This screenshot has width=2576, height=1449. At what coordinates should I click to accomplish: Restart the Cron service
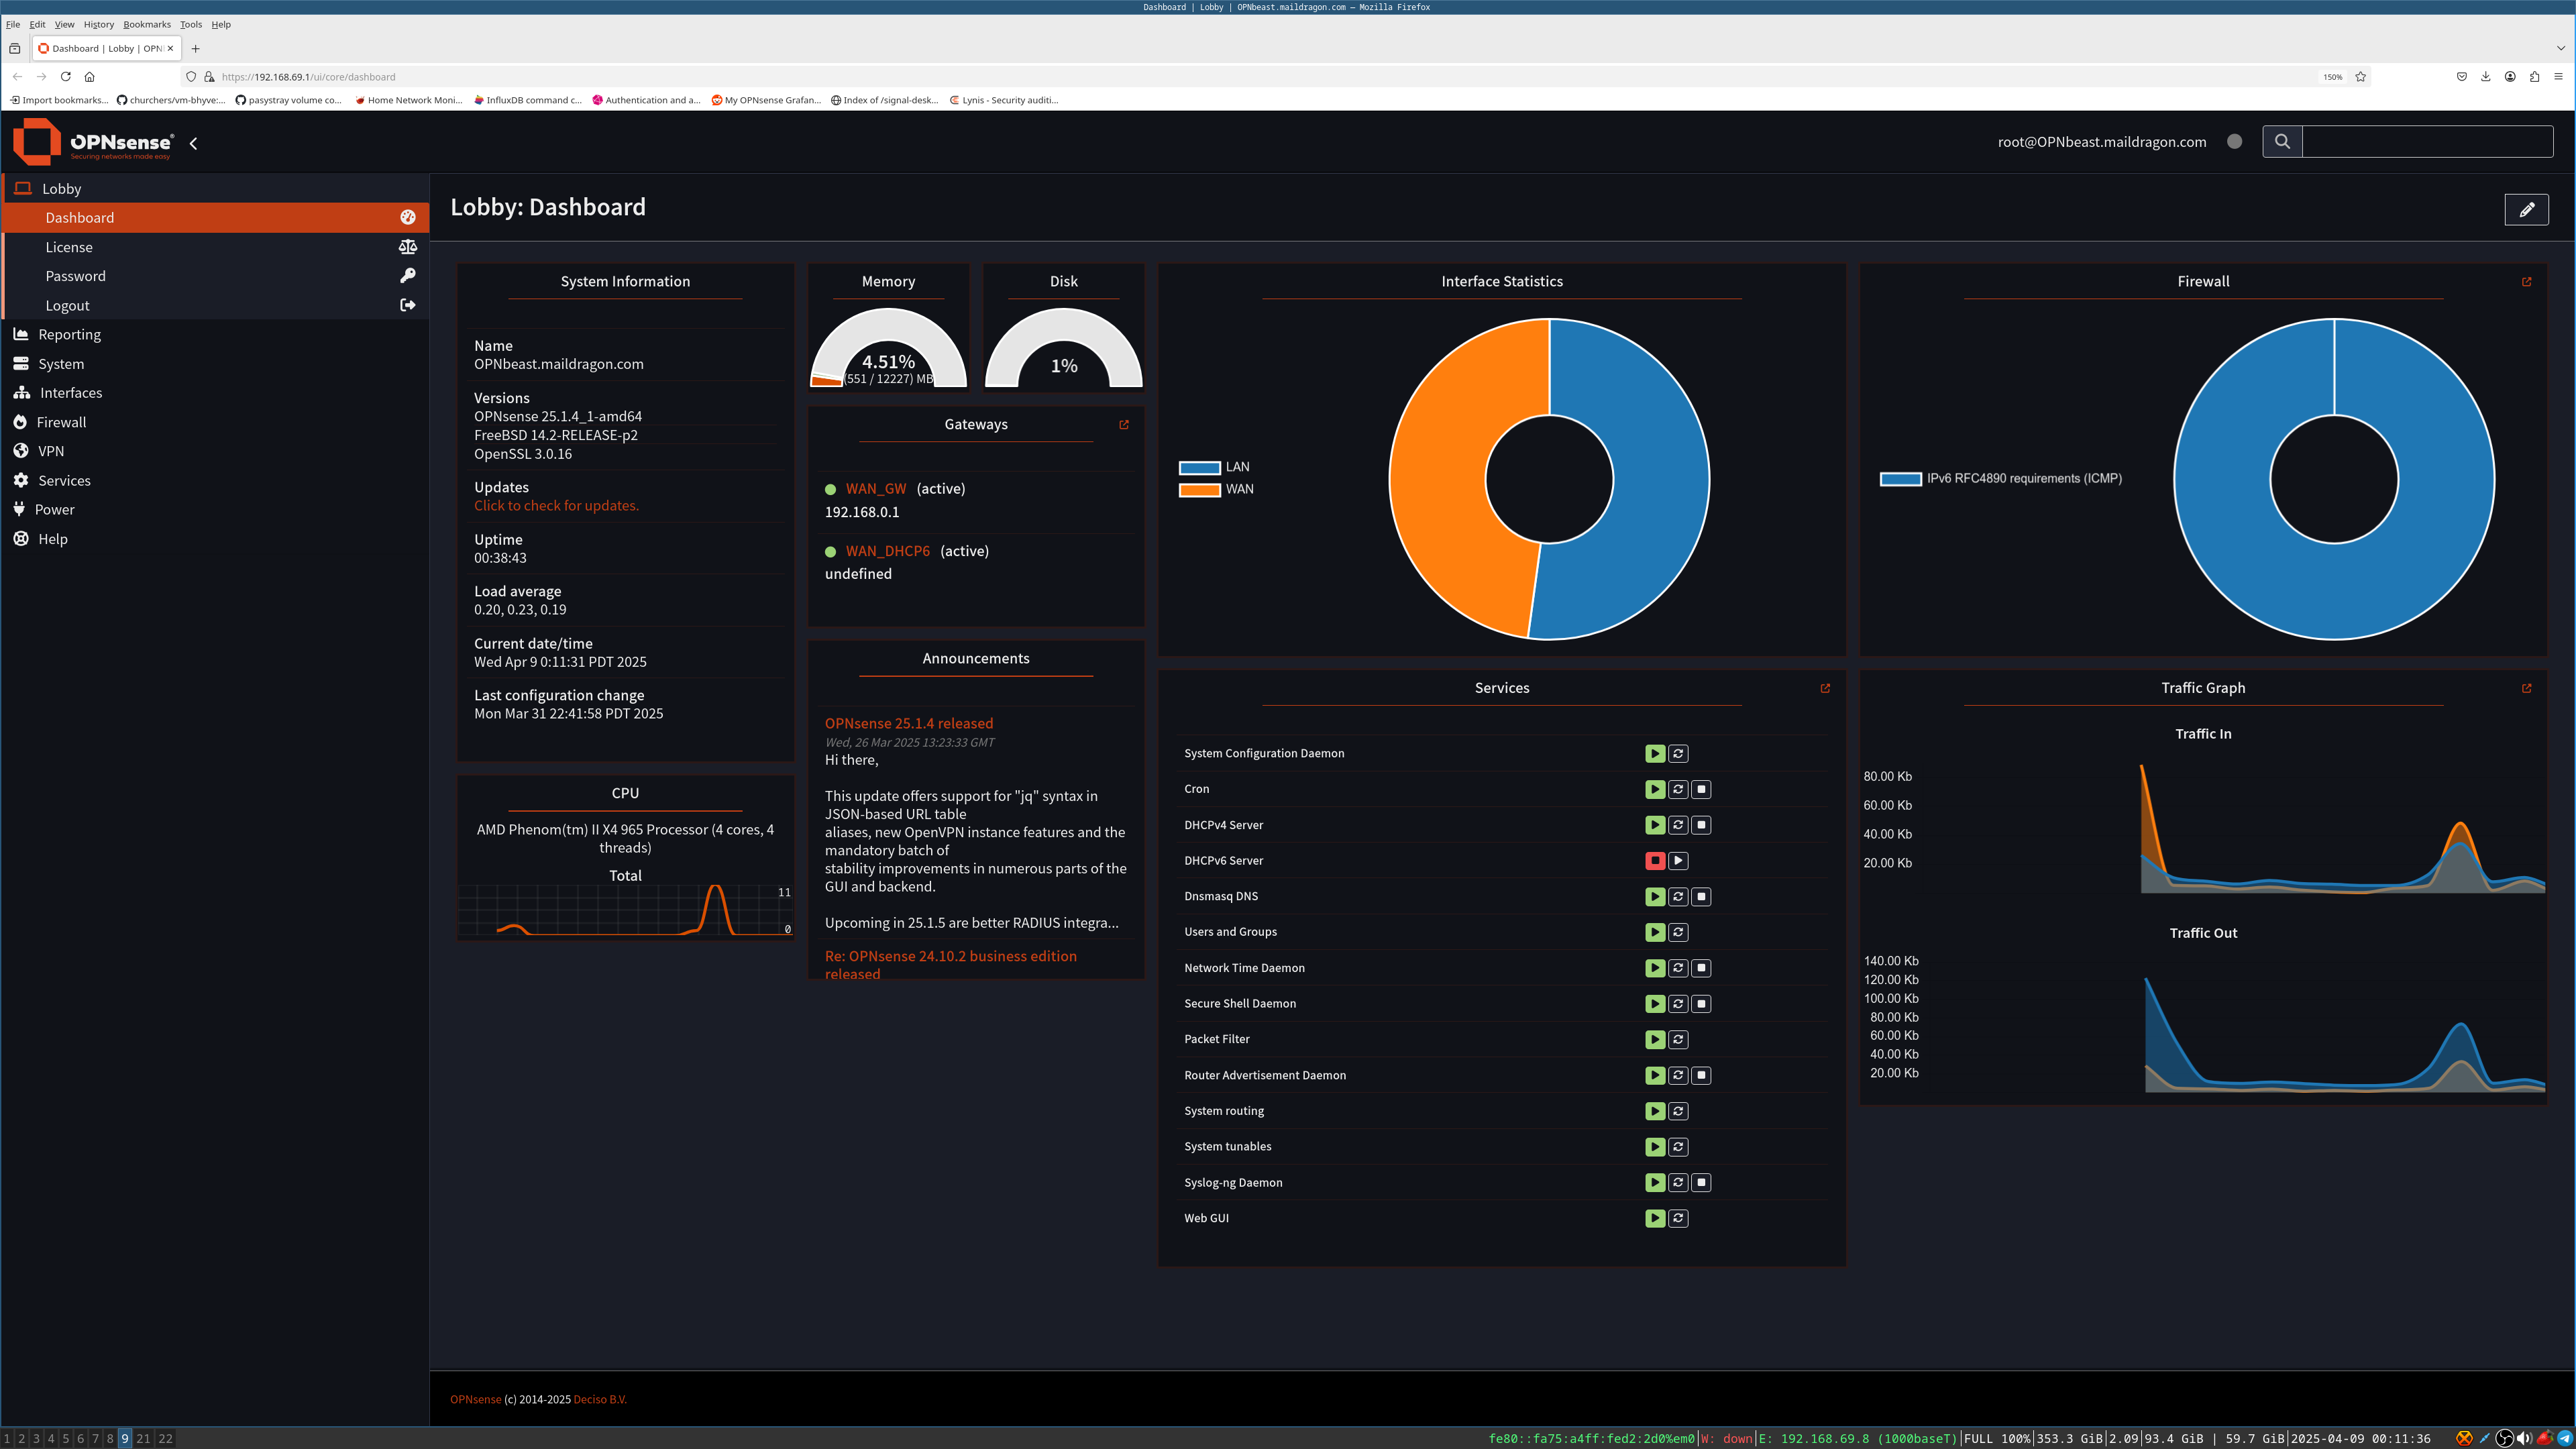[1678, 789]
